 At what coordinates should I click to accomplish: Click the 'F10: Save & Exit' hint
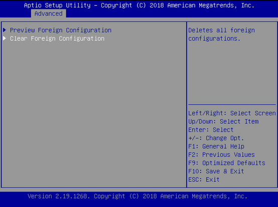click(x=216, y=171)
